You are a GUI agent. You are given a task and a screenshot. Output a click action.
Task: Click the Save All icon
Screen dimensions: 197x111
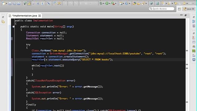(14, 3)
